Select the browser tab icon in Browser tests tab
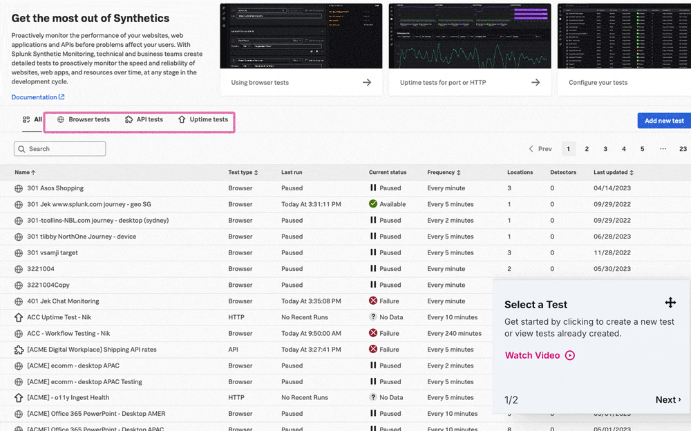This screenshot has height=431, width=691. click(x=61, y=119)
